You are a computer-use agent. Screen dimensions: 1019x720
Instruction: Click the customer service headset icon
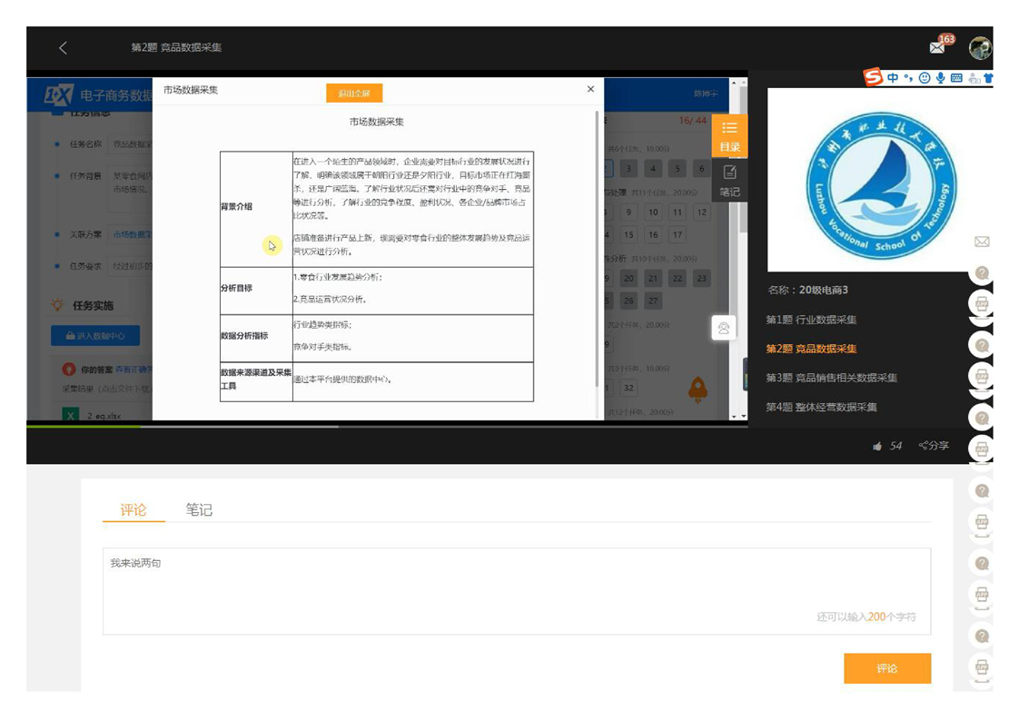[x=724, y=328]
